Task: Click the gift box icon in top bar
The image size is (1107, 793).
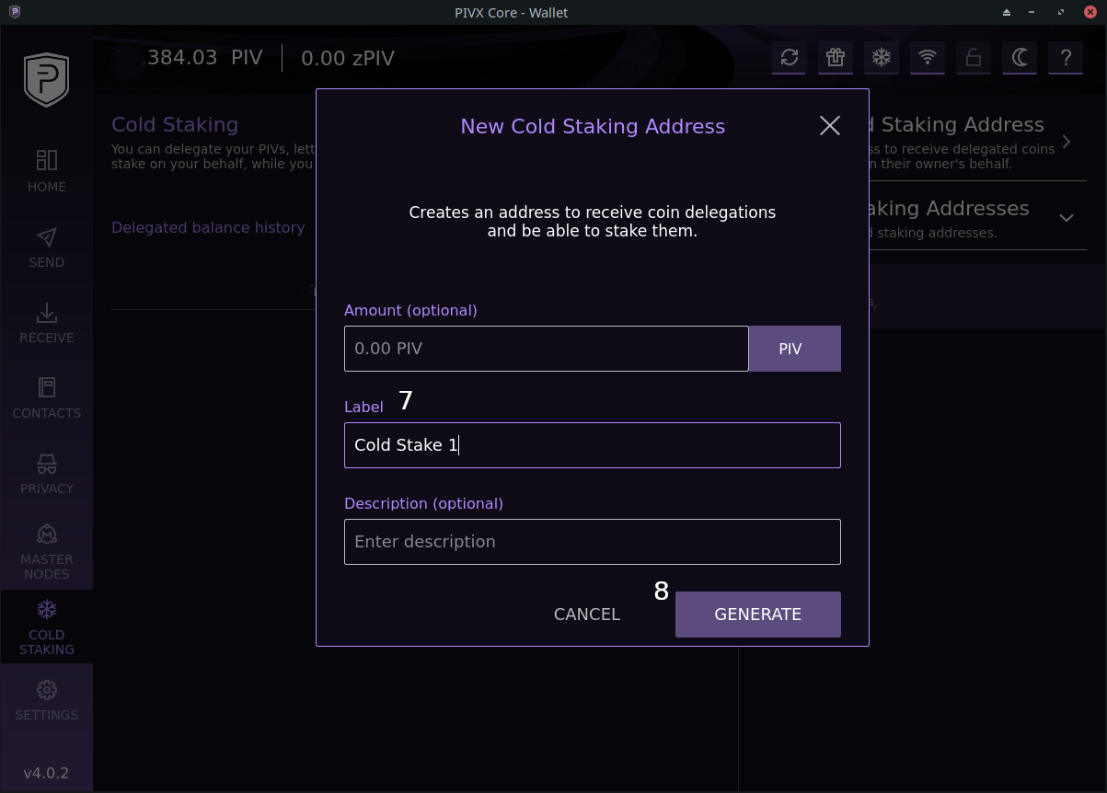Action: pos(836,58)
